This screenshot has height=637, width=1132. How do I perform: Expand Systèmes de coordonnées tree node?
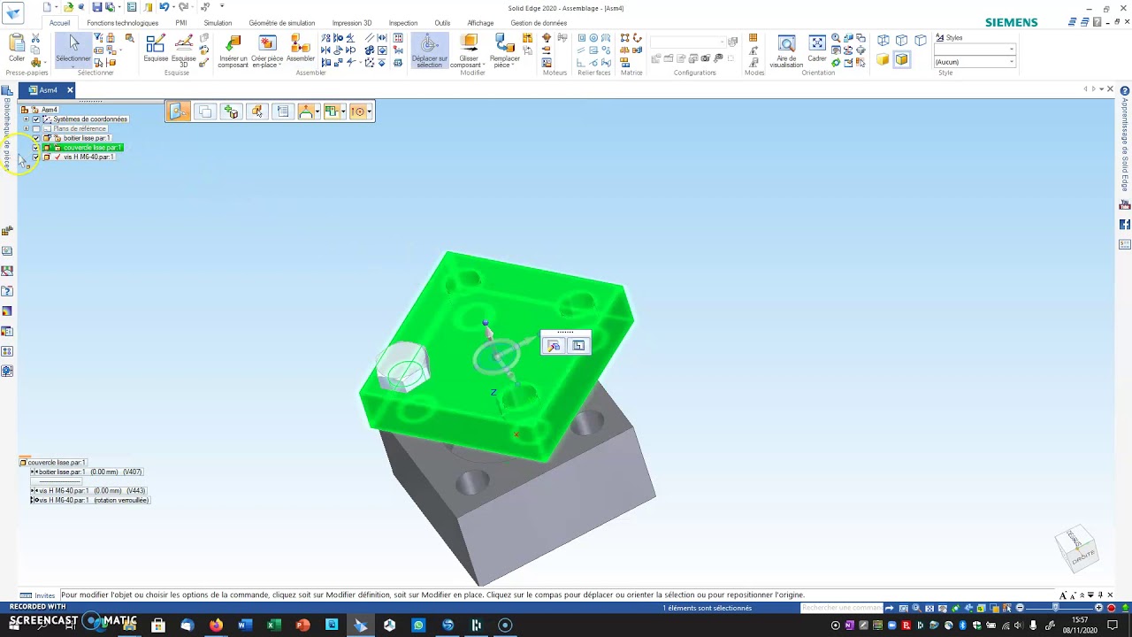pyautogui.click(x=26, y=119)
